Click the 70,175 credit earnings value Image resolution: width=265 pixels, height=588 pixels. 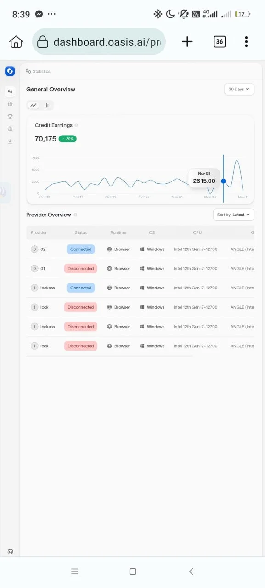(x=45, y=139)
